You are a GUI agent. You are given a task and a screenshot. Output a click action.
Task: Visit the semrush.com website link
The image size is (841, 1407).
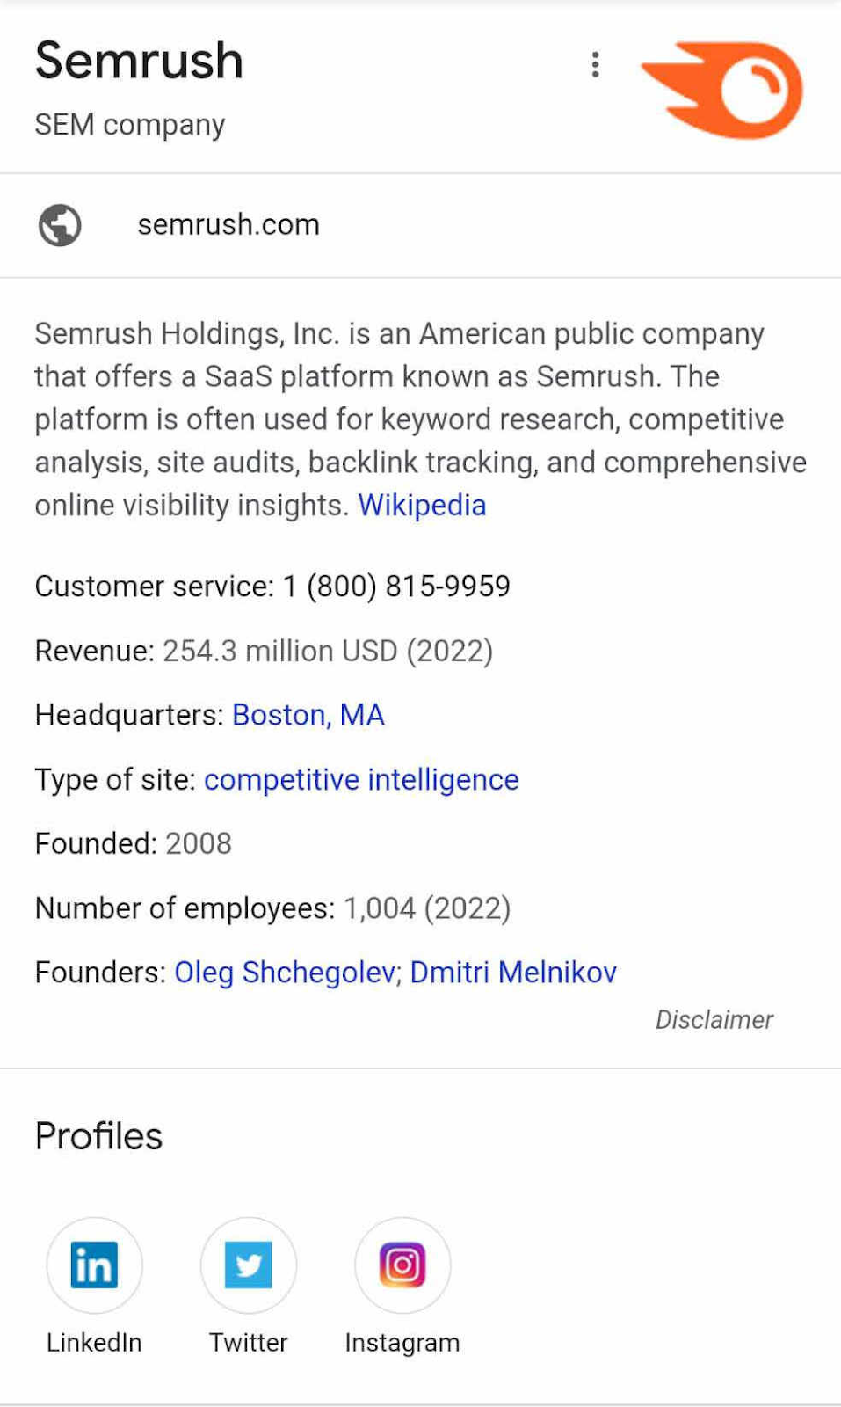tap(228, 224)
